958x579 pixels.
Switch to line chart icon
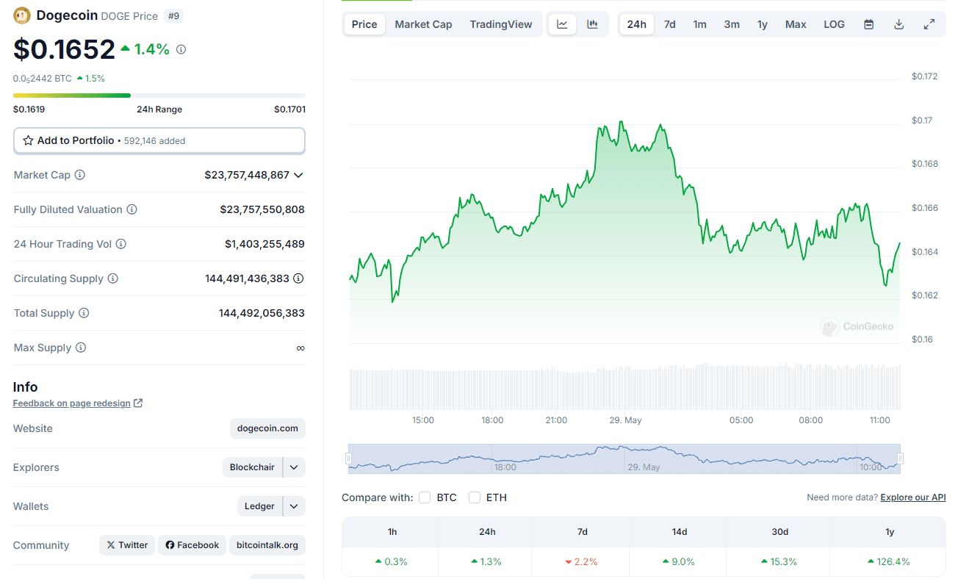point(562,24)
